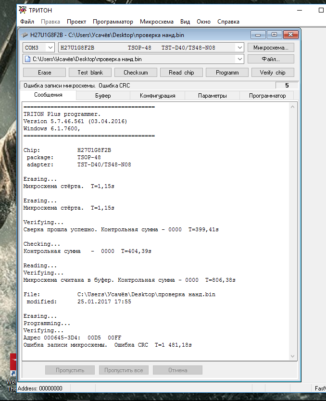Expand the file path history dropdown
Viewport: 326px width, 401px height.
239,59
